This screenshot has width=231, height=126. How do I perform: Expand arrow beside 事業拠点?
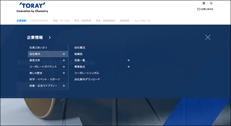pos(129,67)
